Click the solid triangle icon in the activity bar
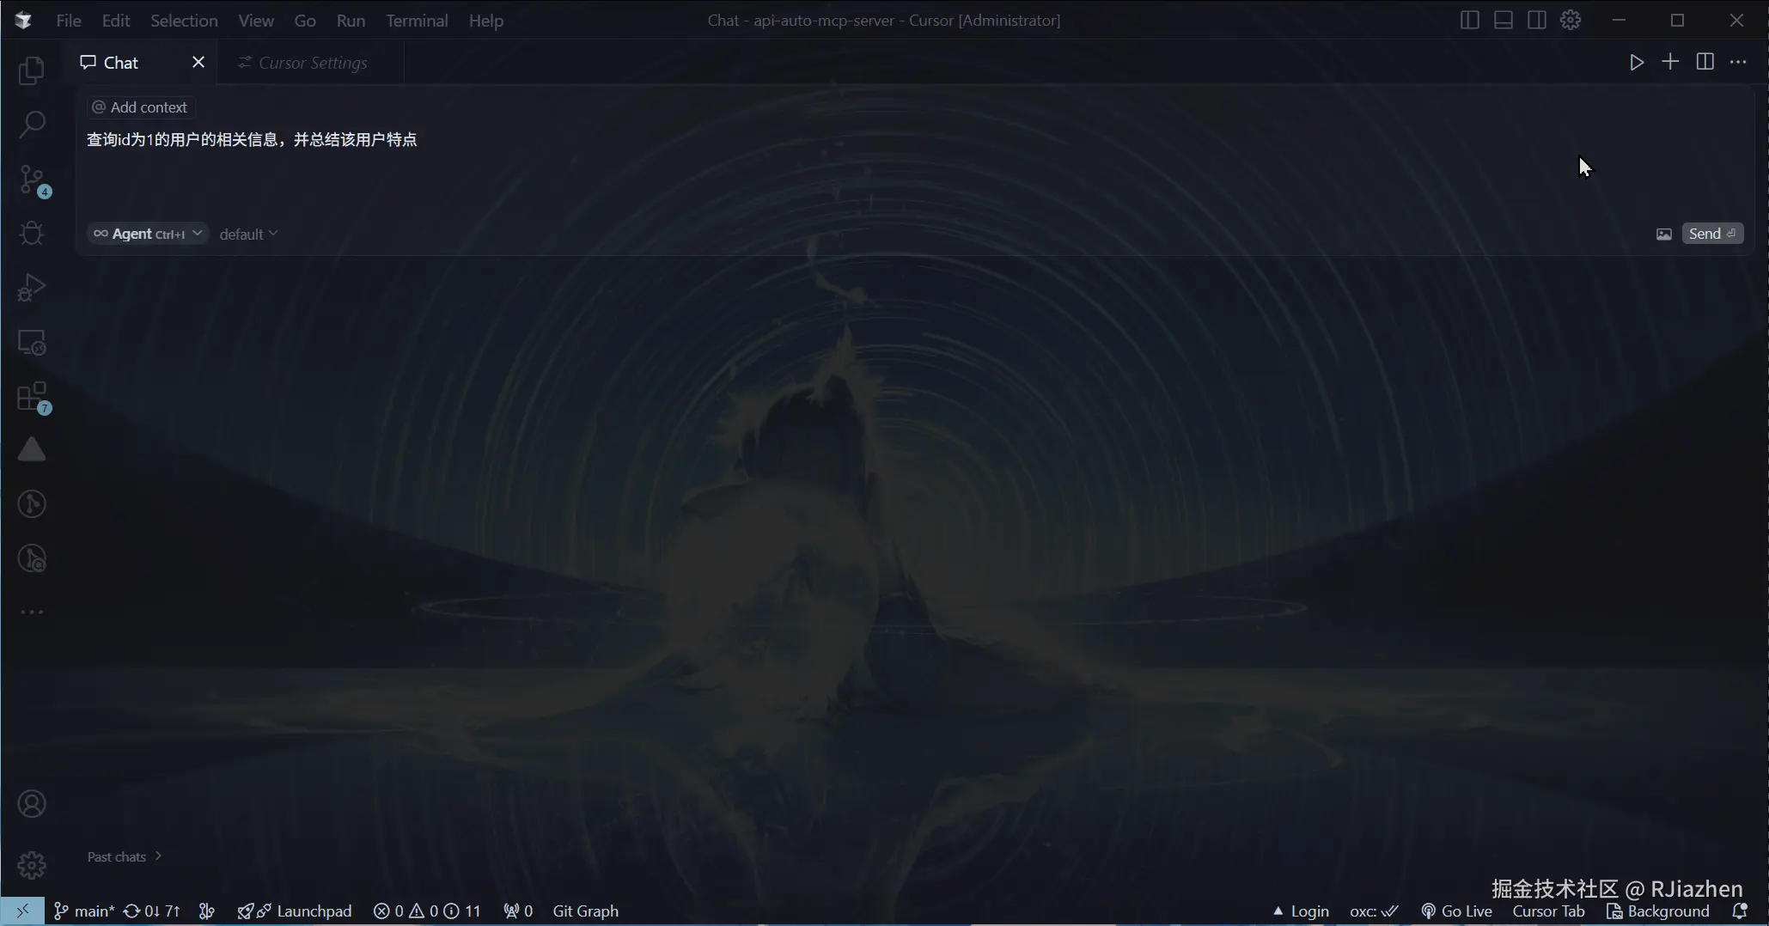Viewport: 1769px width, 926px height. [32, 449]
